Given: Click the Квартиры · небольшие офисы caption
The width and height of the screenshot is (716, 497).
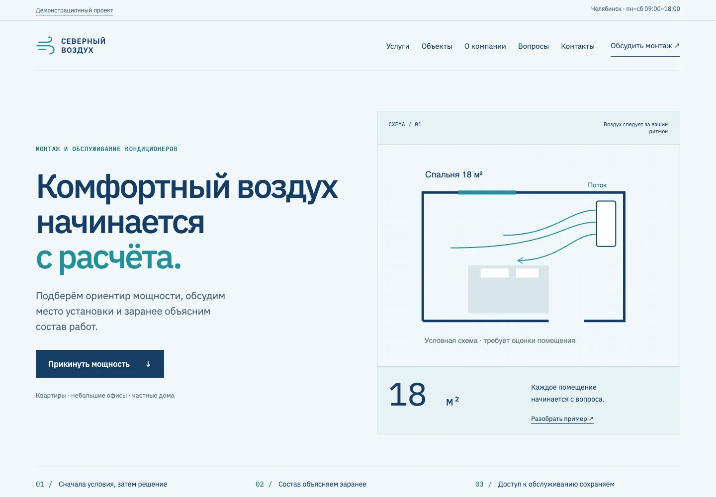Looking at the screenshot, I should [x=105, y=396].
